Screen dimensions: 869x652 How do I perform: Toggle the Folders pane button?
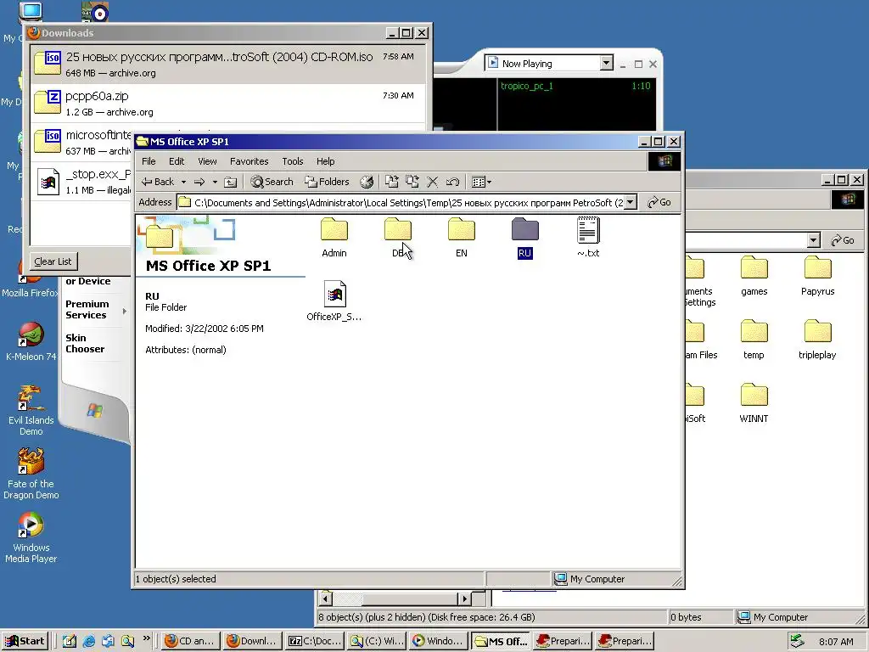coord(327,182)
